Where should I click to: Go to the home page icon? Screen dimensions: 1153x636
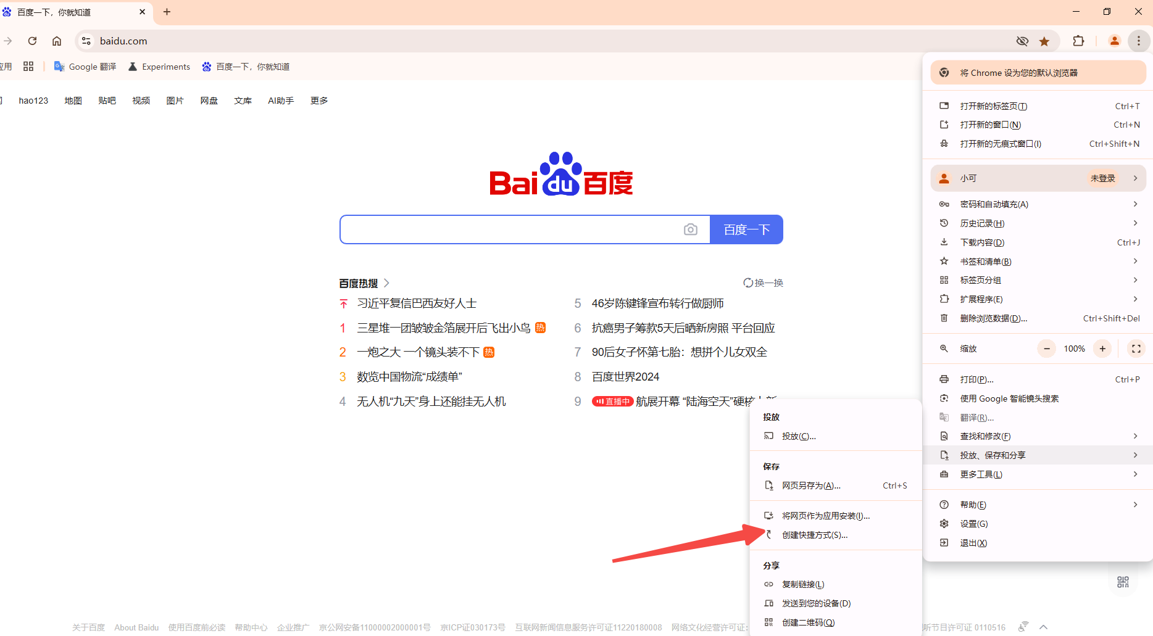[57, 41]
